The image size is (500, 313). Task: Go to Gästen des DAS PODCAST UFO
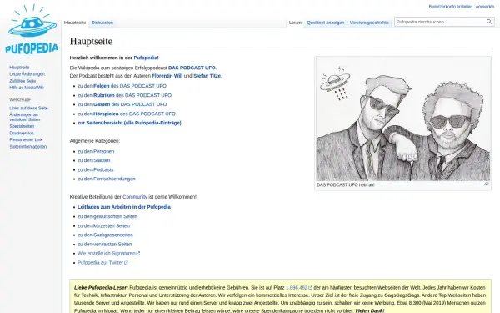pos(122,104)
